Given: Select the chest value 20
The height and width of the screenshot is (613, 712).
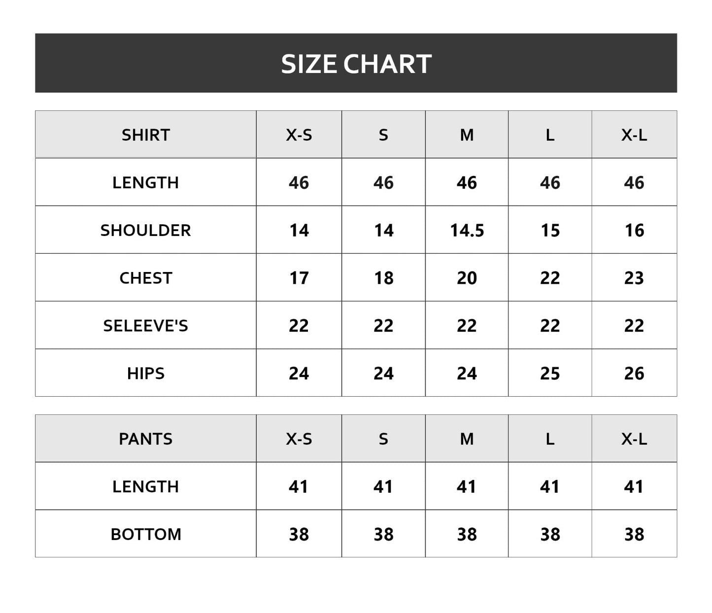Looking at the screenshot, I should 467,278.
